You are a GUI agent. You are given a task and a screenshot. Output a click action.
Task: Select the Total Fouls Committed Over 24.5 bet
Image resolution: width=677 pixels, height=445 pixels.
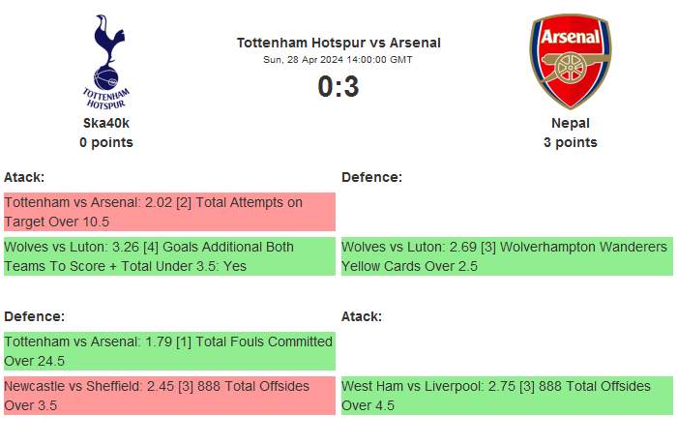[x=169, y=351]
